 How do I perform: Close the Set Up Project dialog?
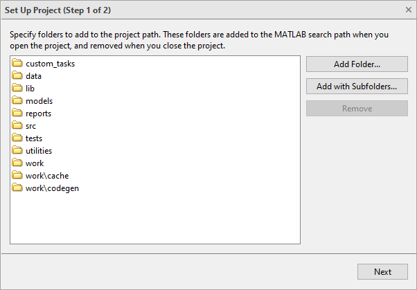pos(408,10)
